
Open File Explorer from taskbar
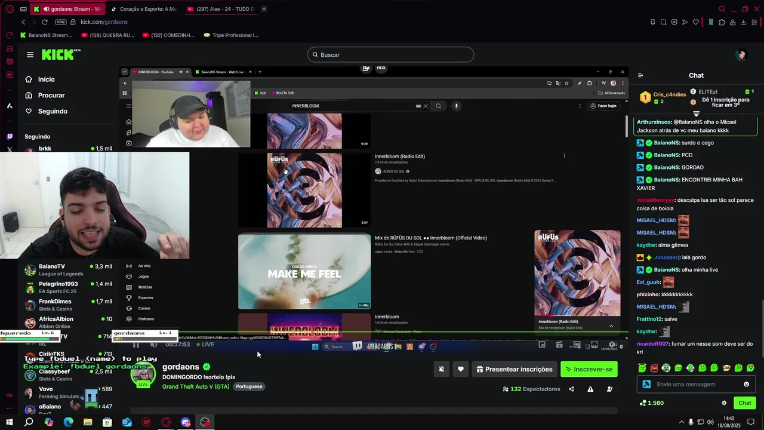pos(88,422)
